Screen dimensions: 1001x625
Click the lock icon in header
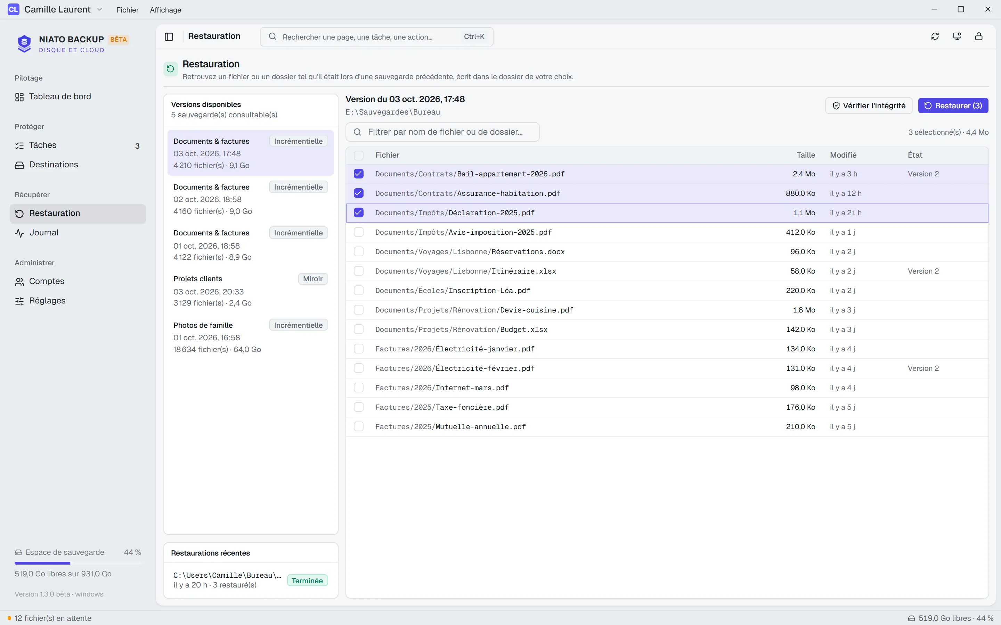pyautogui.click(x=979, y=36)
